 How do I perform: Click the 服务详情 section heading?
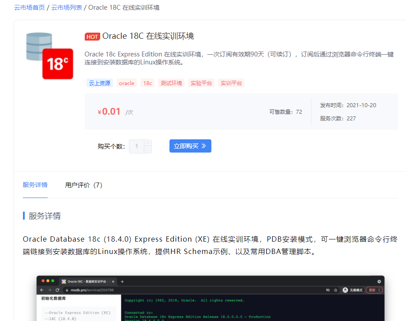(x=45, y=216)
